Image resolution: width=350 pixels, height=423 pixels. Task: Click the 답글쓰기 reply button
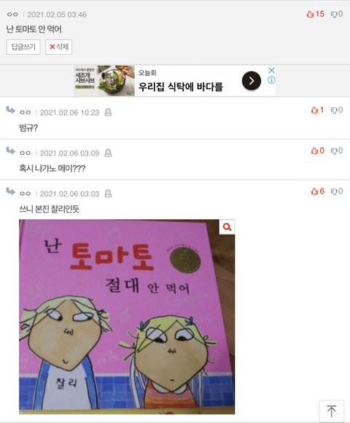(x=23, y=47)
